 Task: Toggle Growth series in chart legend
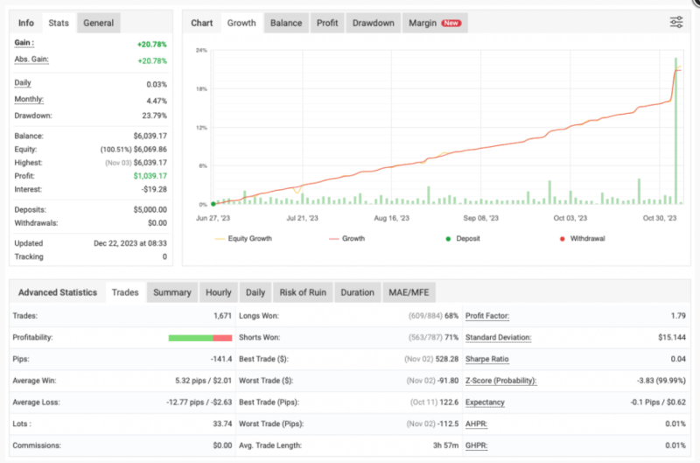[x=353, y=238]
